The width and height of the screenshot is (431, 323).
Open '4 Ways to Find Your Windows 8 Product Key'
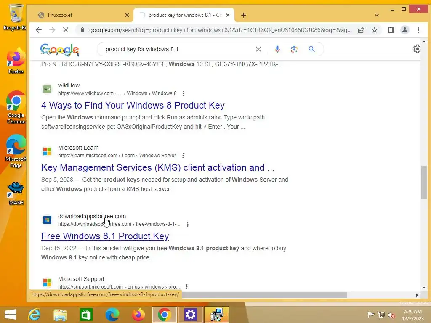[x=133, y=105]
